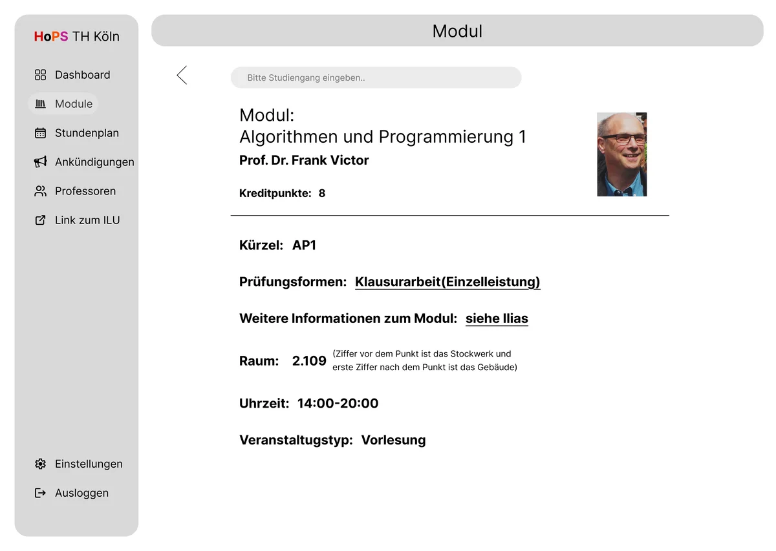Click Prof. Dr. Frank Victor's photo
The image size is (776, 551).
[621, 154]
